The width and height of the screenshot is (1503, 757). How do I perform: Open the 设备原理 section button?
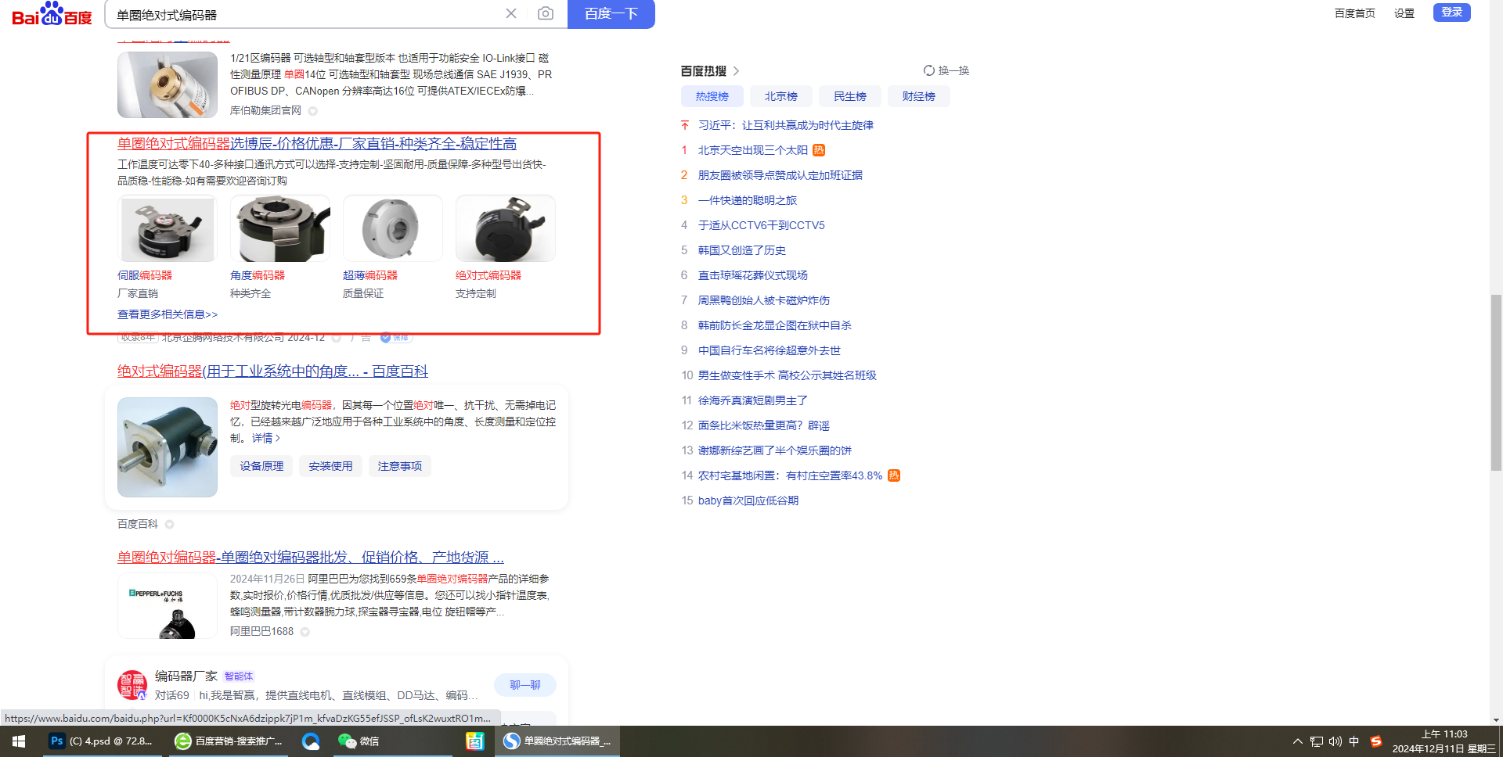(261, 466)
